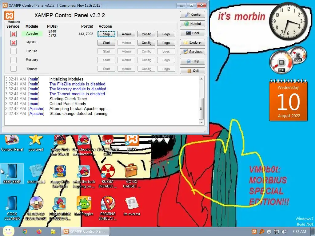
Task: Open MySQL Config menu
Action: [146, 43]
